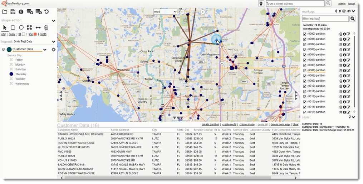Uncheck the (0004)-partition checkbox

coord(305,55)
